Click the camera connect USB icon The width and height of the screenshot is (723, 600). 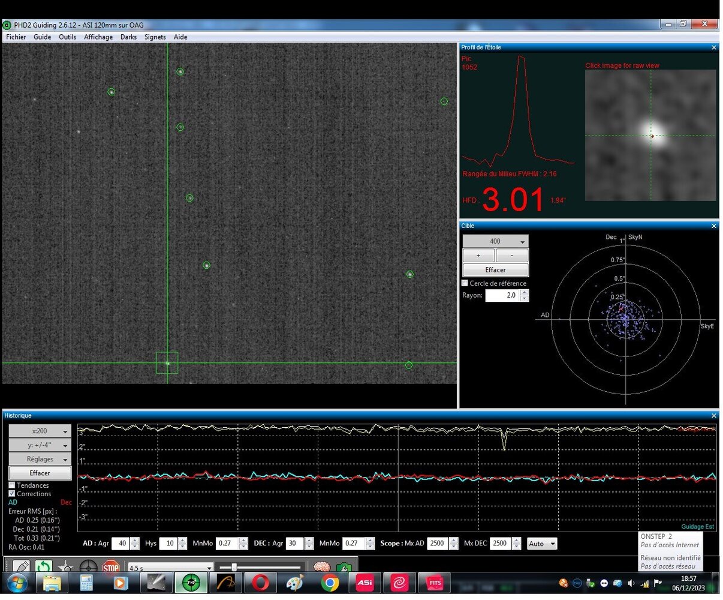pyautogui.click(x=21, y=567)
